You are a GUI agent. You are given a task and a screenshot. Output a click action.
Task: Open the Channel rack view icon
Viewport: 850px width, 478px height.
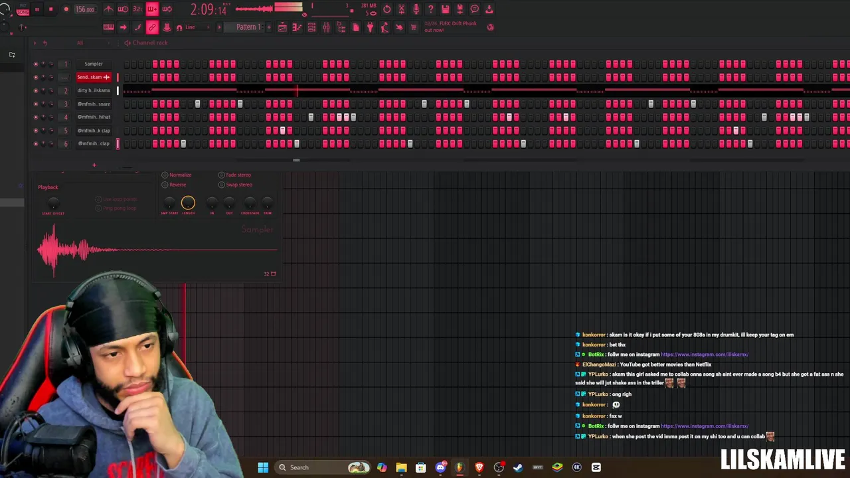point(311,27)
